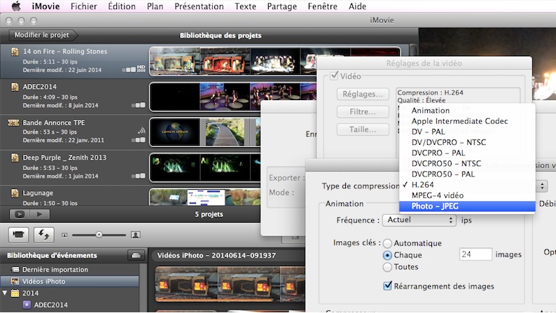Choose Photo – JPEG compression
The image size is (556, 313).
coord(467,207)
